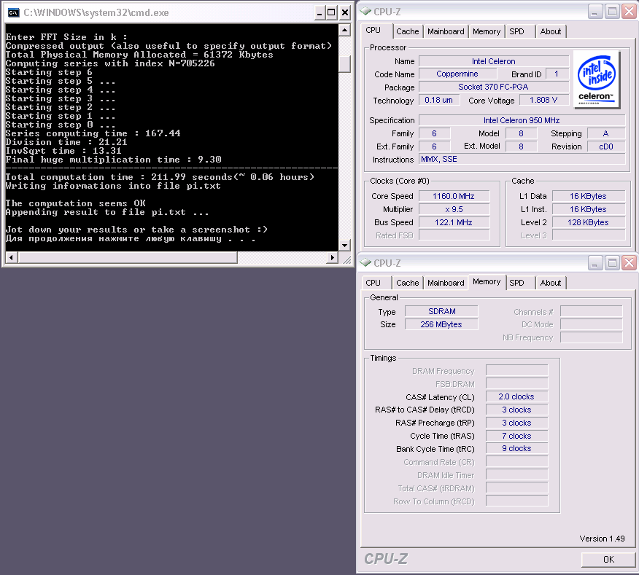Click memory Size value '256 MBytes'
639x575 pixels.
[x=441, y=324]
